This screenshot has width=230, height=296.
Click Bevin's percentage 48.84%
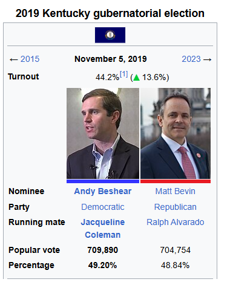tap(175, 265)
